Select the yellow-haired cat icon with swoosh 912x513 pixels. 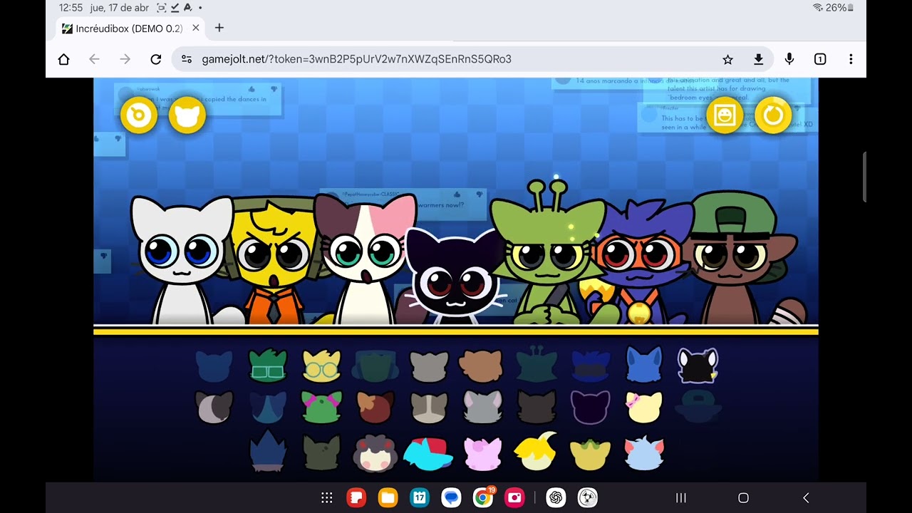click(537, 452)
